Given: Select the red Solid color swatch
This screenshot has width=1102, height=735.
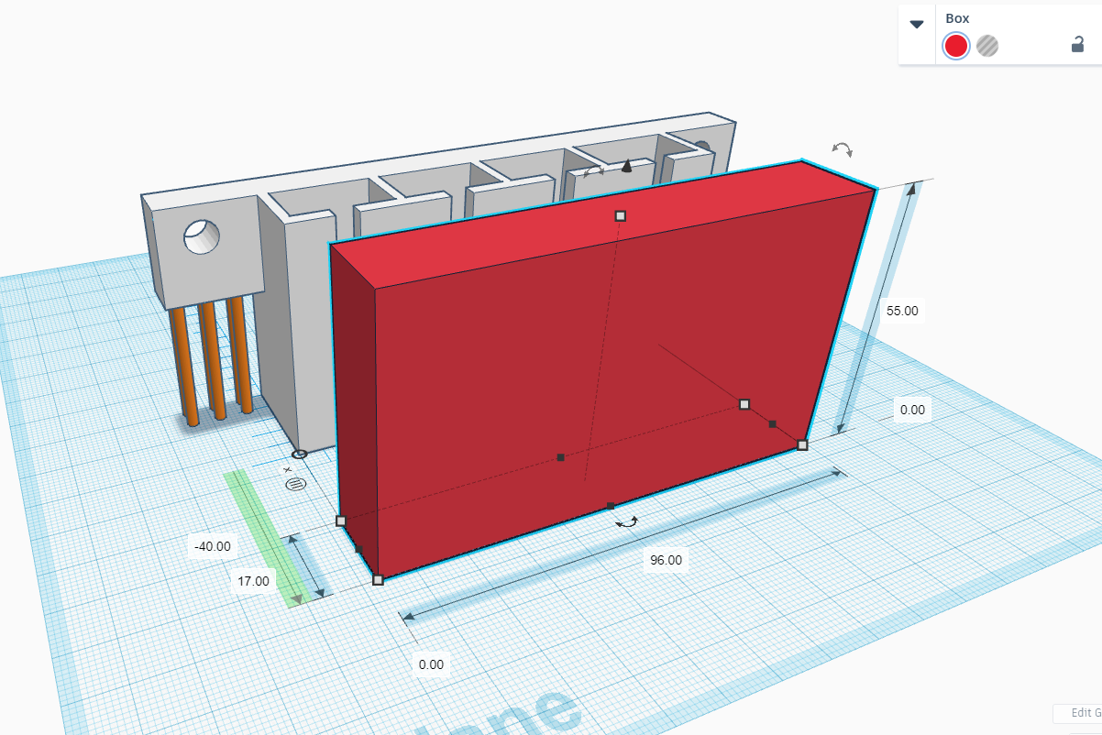Looking at the screenshot, I should pyautogui.click(x=956, y=46).
